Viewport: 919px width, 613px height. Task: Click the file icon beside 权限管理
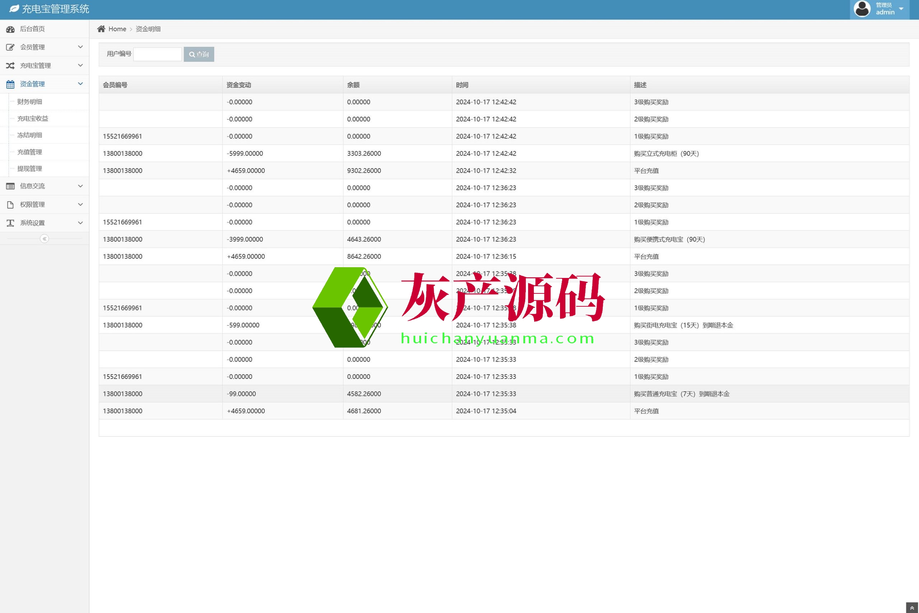(10, 204)
